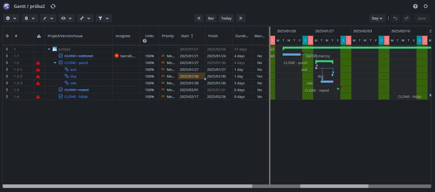Open the asd subtask link

tap(73, 70)
